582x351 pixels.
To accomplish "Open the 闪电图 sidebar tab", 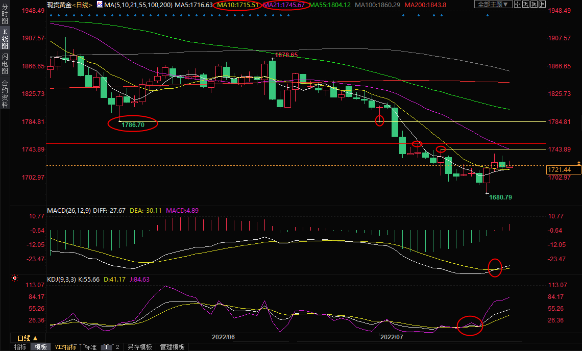I will tap(5, 64).
